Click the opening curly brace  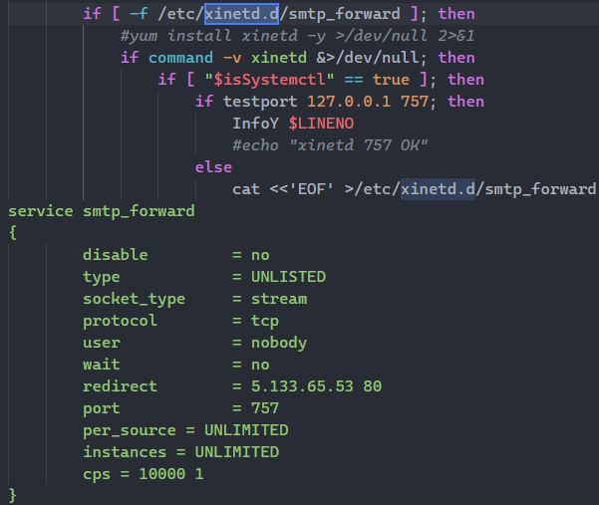pos(13,233)
